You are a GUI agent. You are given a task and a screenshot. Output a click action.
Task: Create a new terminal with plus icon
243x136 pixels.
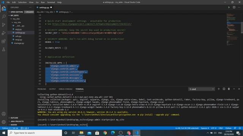(219, 89)
